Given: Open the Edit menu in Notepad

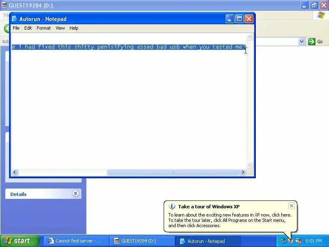Looking at the screenshot, I should click(28, 28).
